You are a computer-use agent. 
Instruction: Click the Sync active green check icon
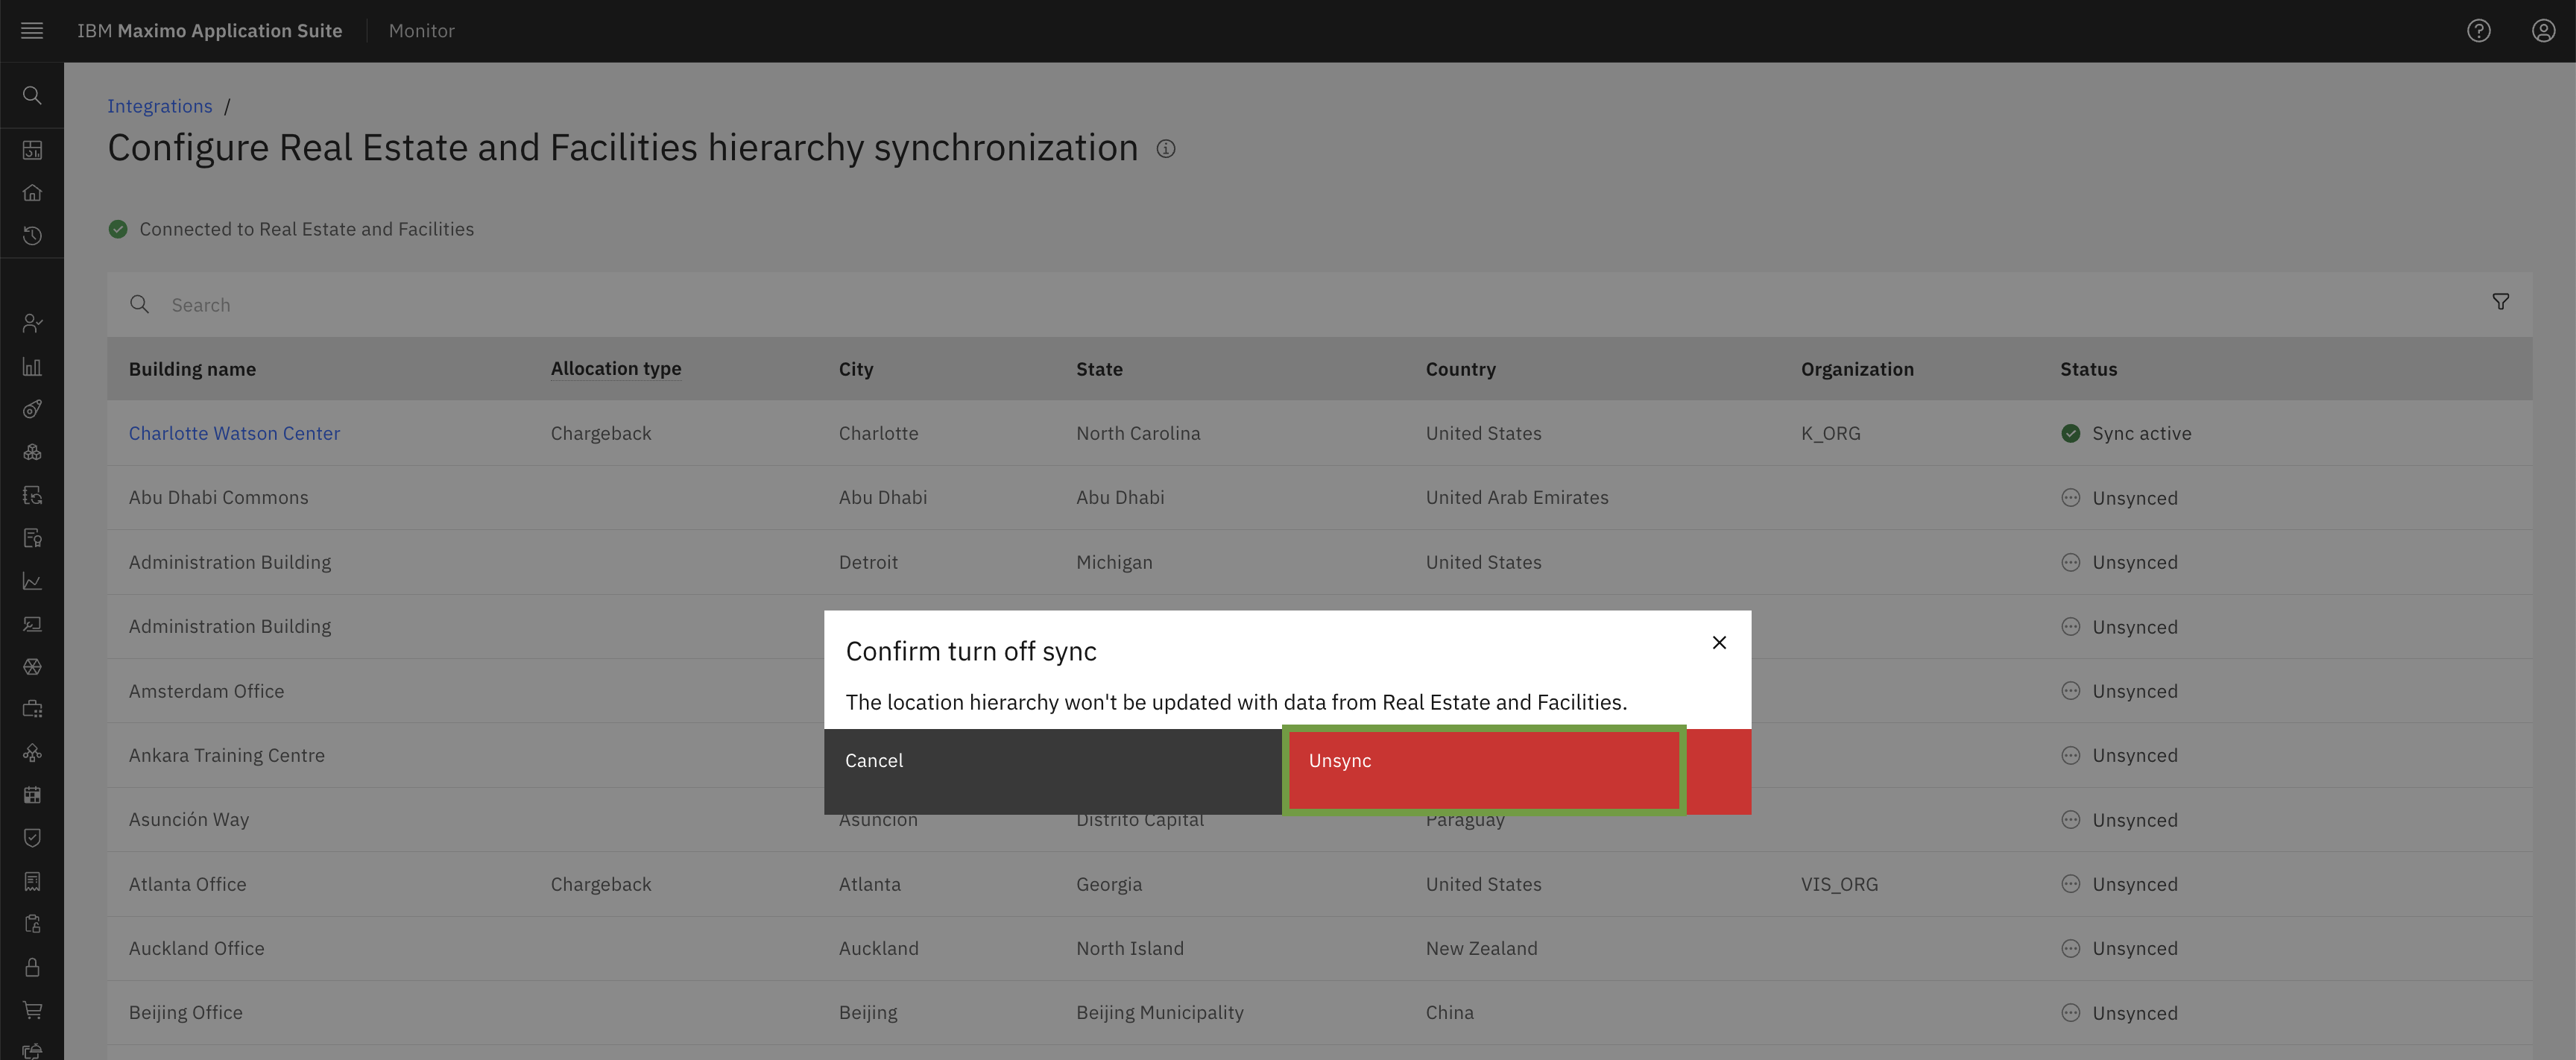[x=2070, y=433]
